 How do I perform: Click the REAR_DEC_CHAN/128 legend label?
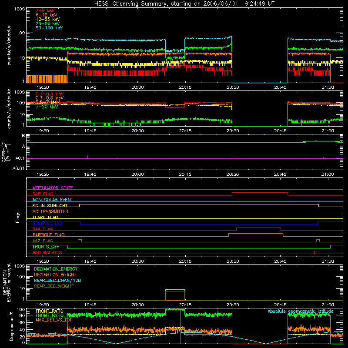57,281
